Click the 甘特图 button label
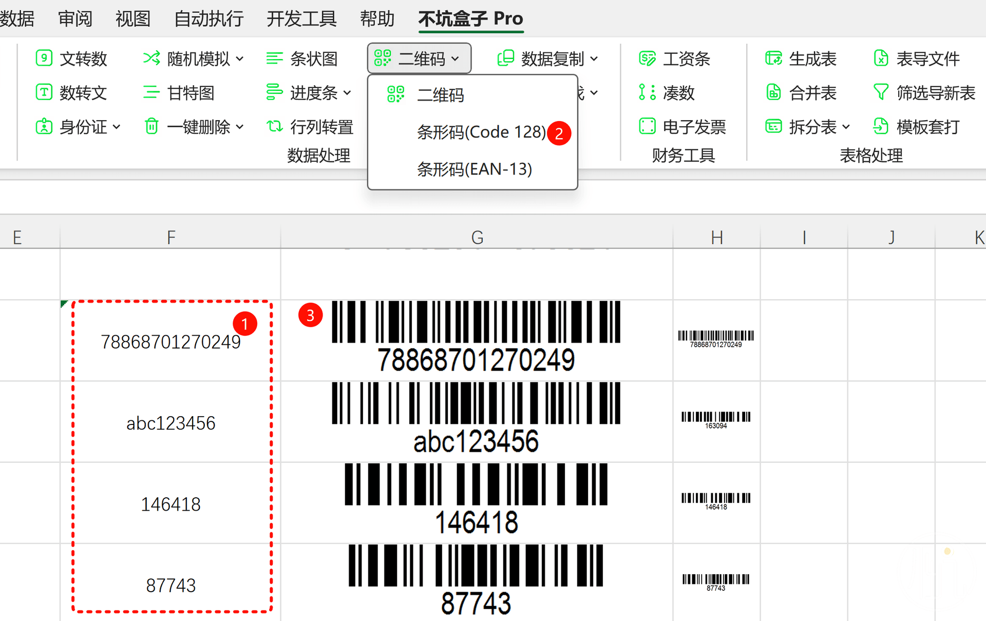The image size is (986, 621). point(191,93)
